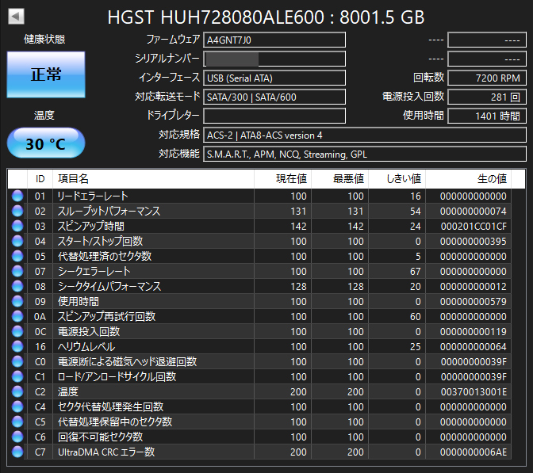The width and height of the screenshot is (533, 473).
Task: Select the row name スループットパフォーマンス
Action: pyautogui.click(x=109, y=211)
